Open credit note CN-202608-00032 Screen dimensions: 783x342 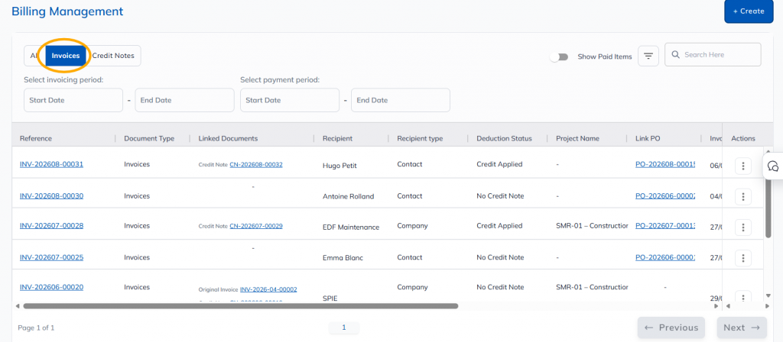pos(256,165)
